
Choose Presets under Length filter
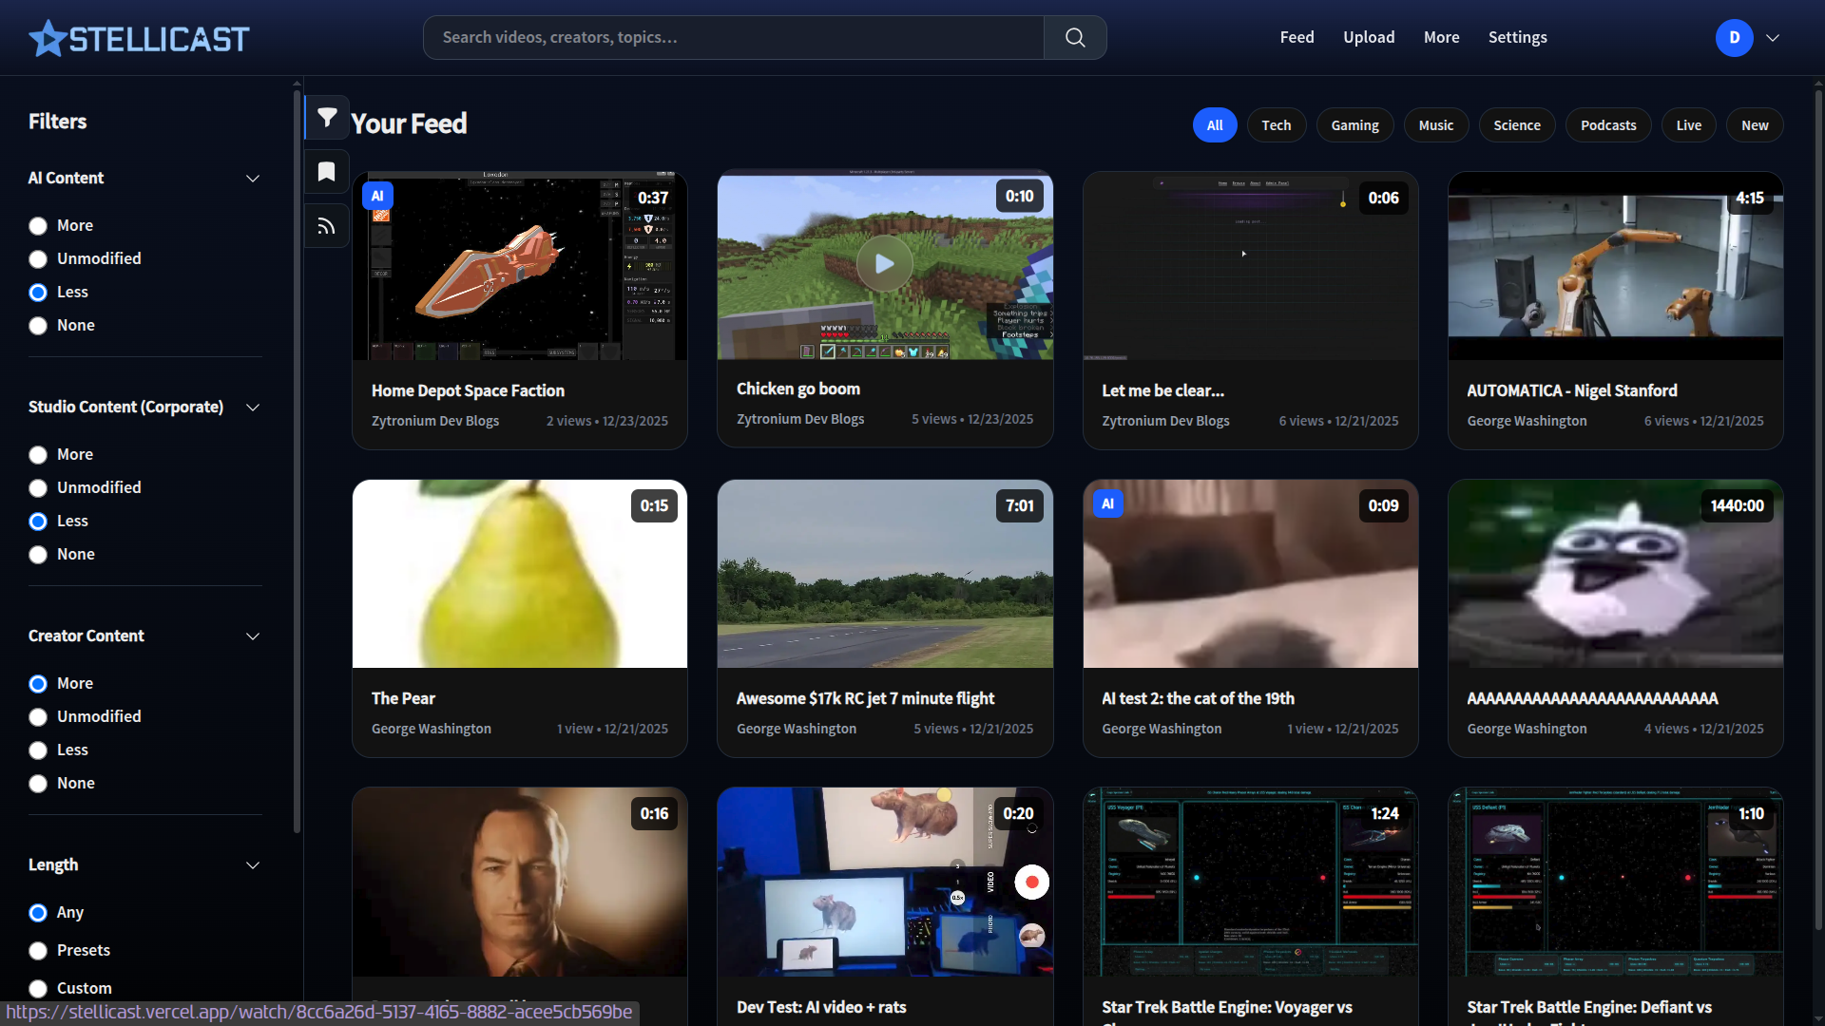point(38,951)
